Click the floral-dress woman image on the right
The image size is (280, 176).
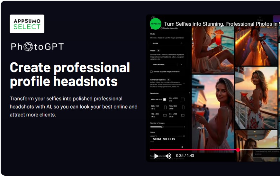pyautogui.click(x=256, y=98)
